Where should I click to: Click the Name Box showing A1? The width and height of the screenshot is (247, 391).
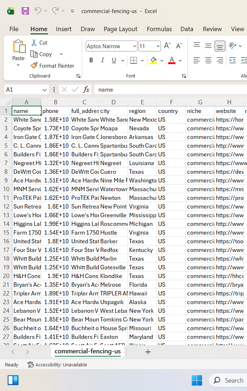22,89
